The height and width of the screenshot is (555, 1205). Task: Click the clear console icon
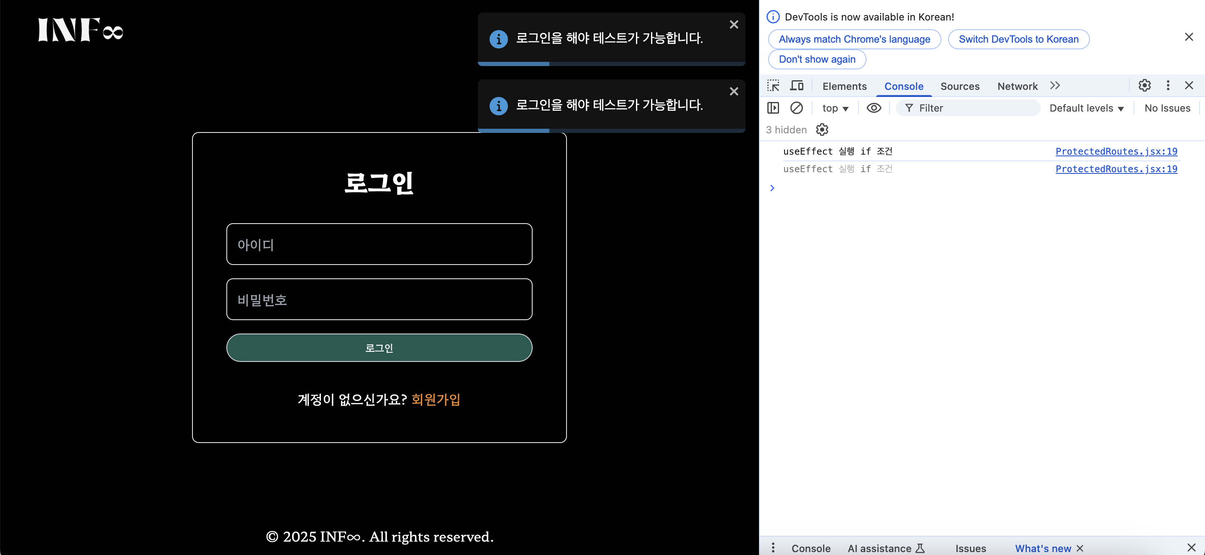click(796, 108)
